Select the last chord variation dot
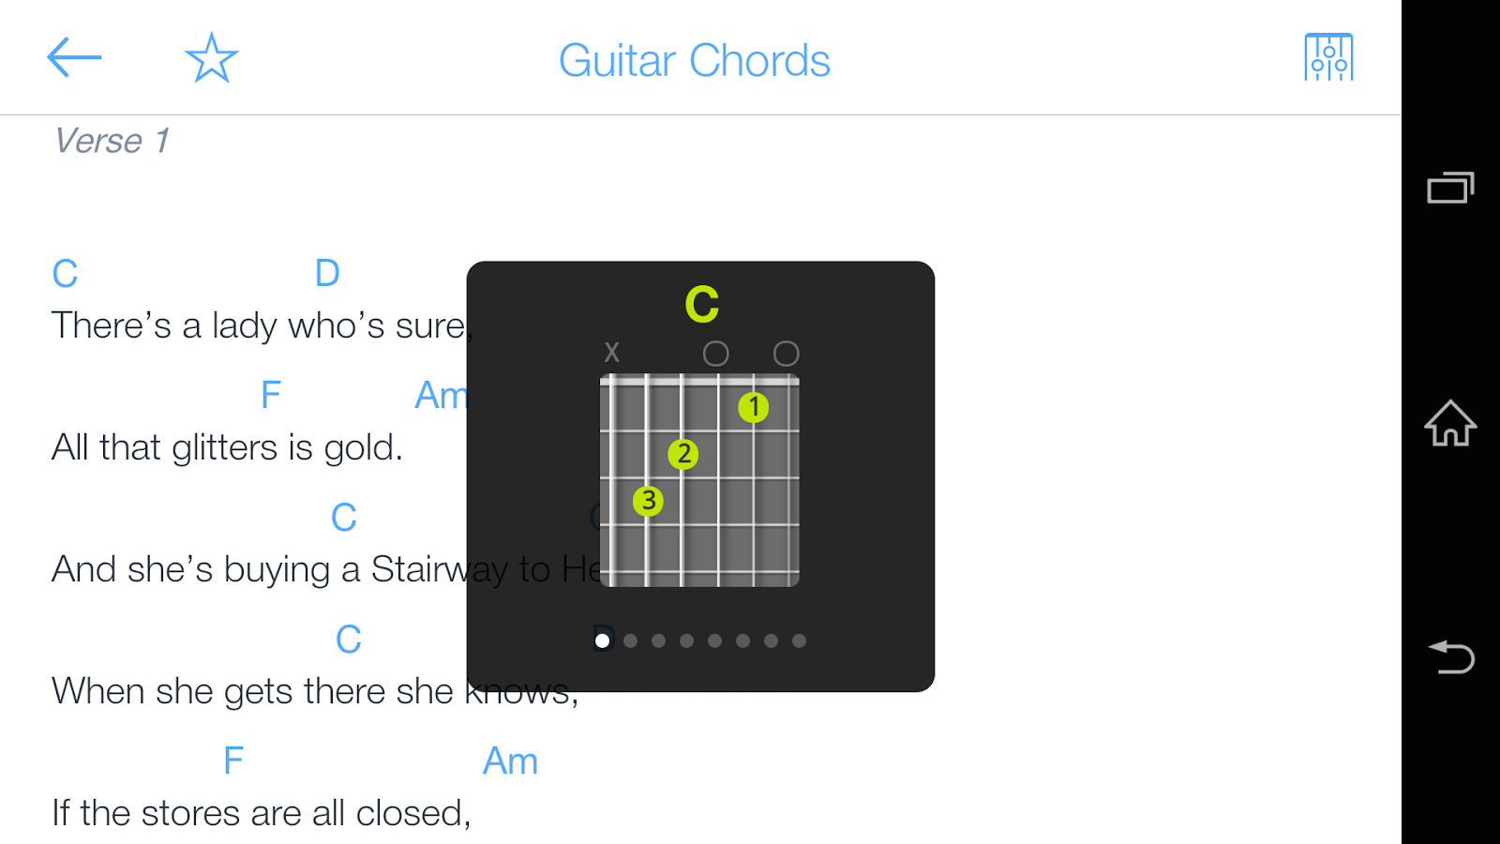This screenshot has width=1500, height=844. pyautogui.click(x=799, y=641)
